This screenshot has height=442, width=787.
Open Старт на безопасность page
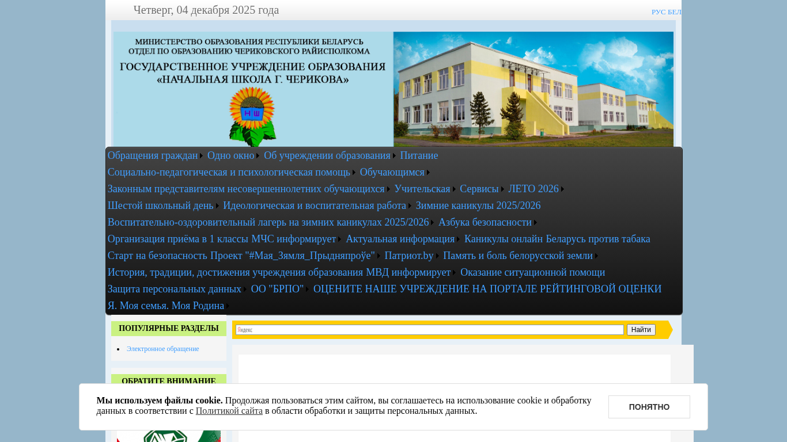157,256
